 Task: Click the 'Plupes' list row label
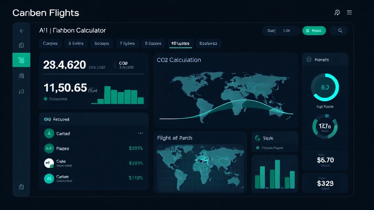coord(63,149)
